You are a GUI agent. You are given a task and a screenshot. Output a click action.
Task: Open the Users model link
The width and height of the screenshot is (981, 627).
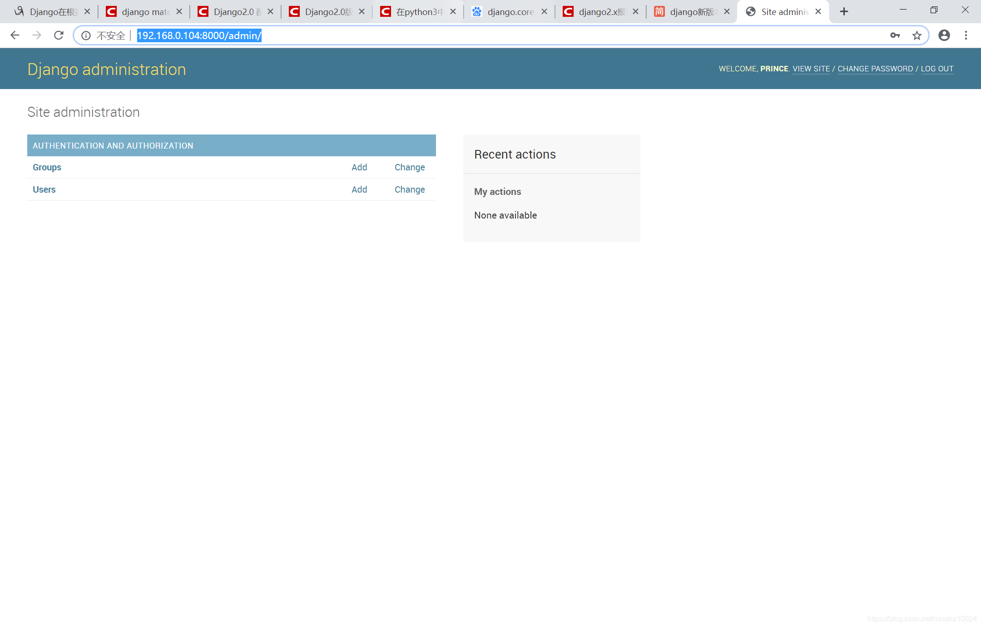click(44, 189)
